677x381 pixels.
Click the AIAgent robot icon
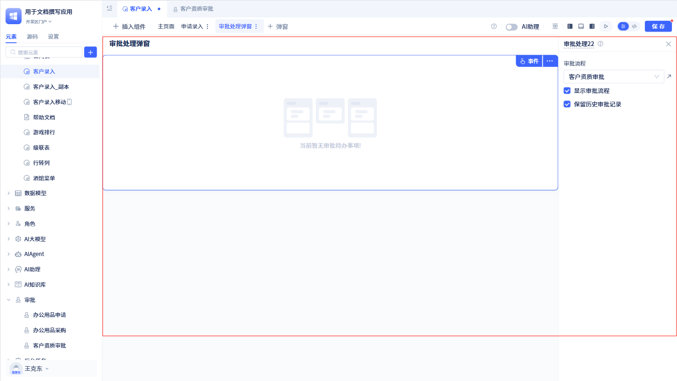(18, 254)
